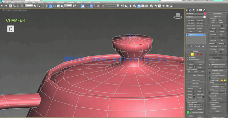Click the ViewCube in the viewport corner
The height and width of the screenshot is (118, 228).
click(178, 16)
